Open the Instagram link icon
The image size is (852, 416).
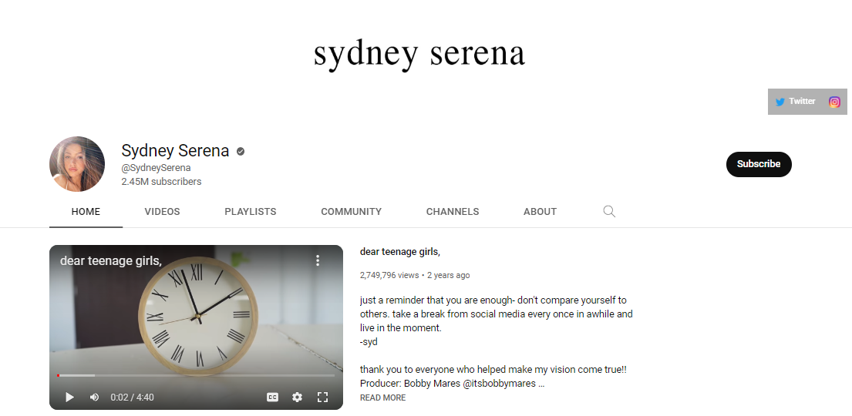pos(834,102)
